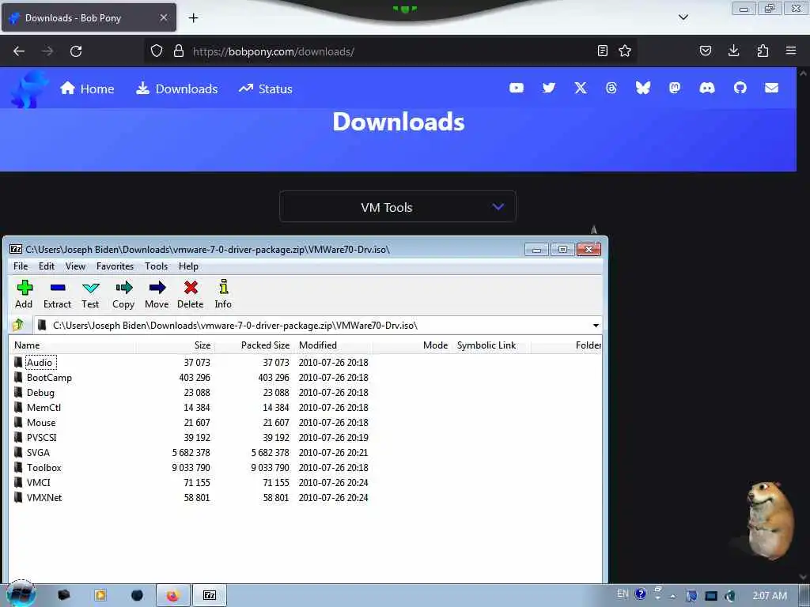List all Firefox tabs with the chevron
Viewport: 810px width, 607px height.
[683, 17]
